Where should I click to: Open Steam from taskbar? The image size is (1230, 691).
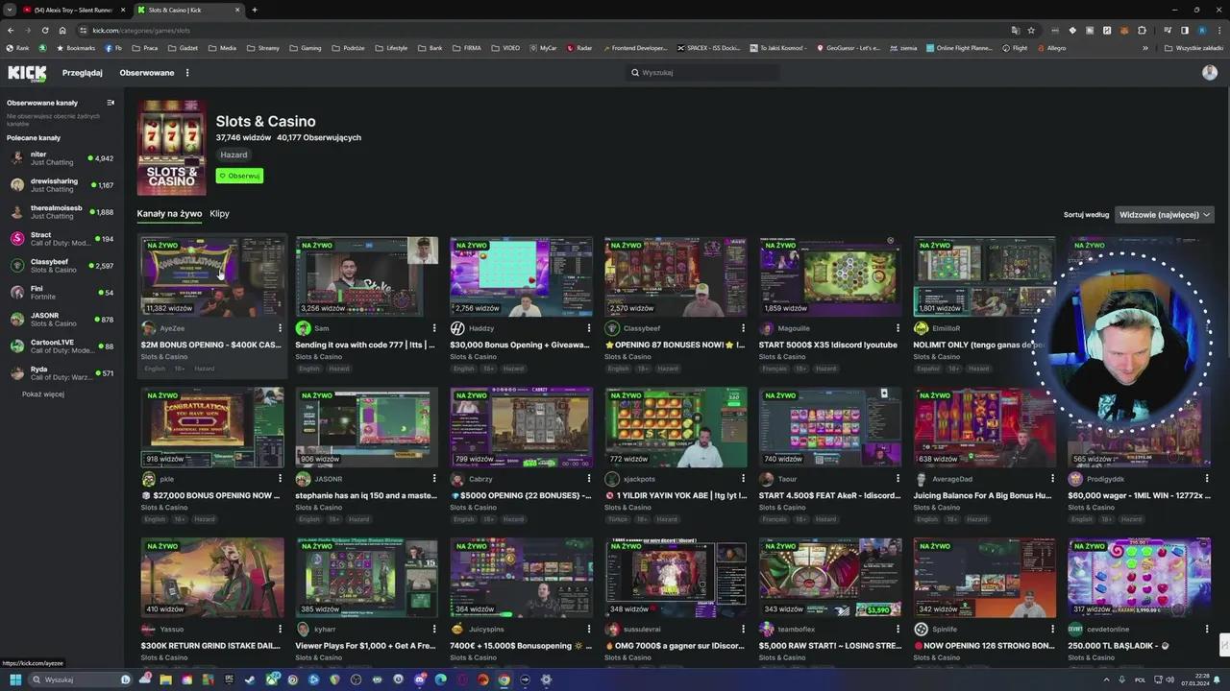[250, 679]
